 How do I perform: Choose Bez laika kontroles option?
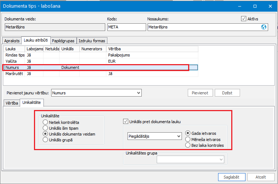(x=188, y=145)
